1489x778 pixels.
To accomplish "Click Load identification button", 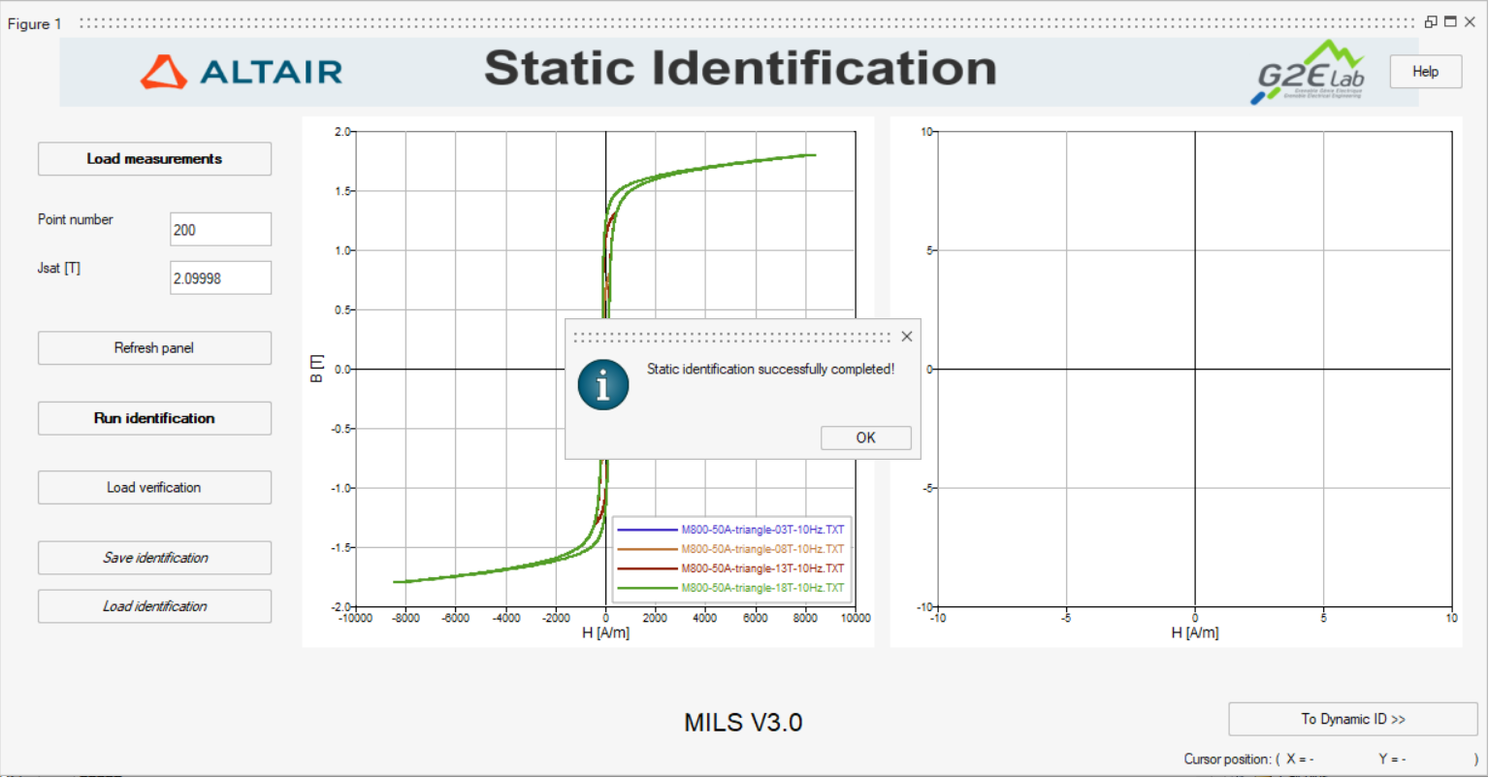I will point(154,606).
